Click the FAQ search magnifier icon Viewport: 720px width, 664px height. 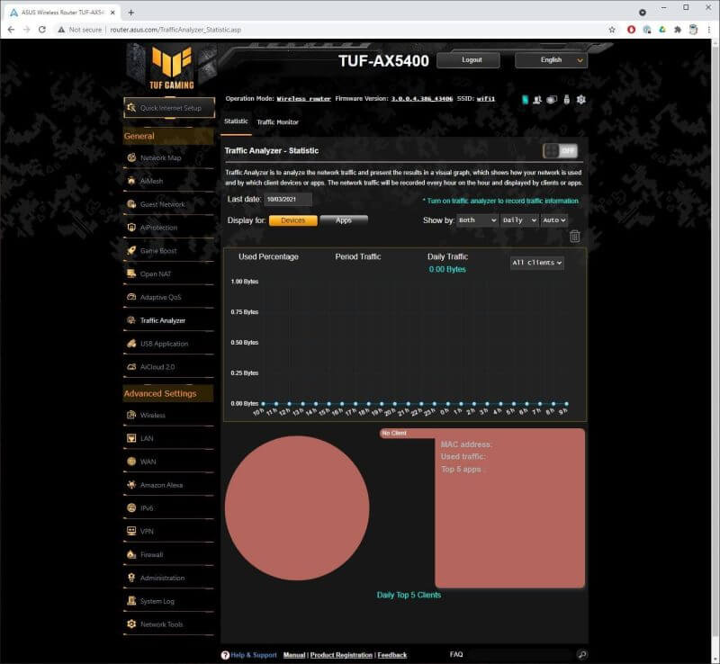point(581,654)
